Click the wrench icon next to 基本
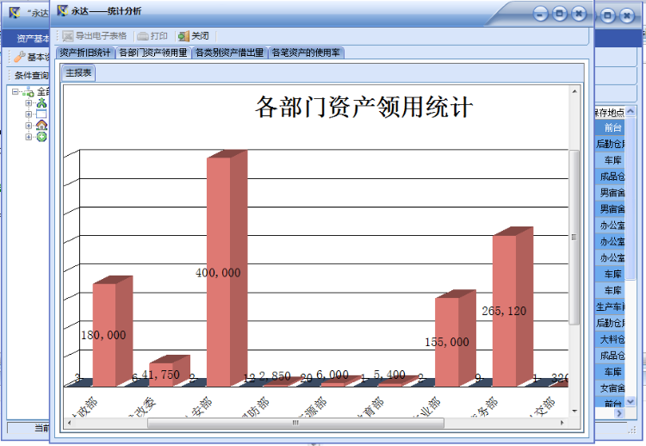646x446 pixels. pyautogui.click(x=20, y=57)
